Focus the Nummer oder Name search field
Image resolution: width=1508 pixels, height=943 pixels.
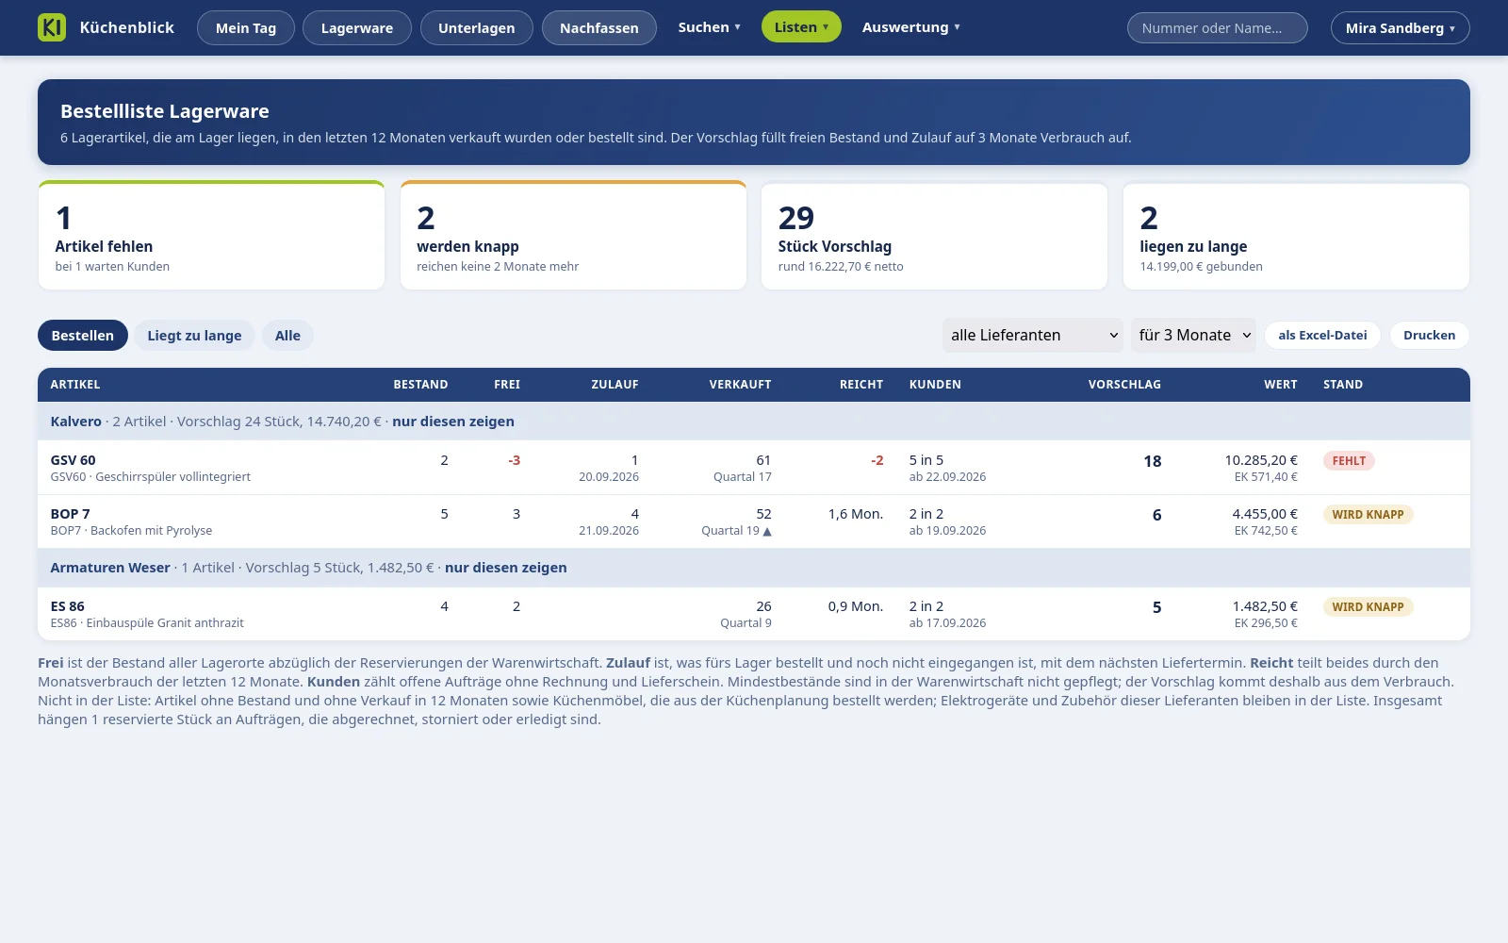[1217, 28]
